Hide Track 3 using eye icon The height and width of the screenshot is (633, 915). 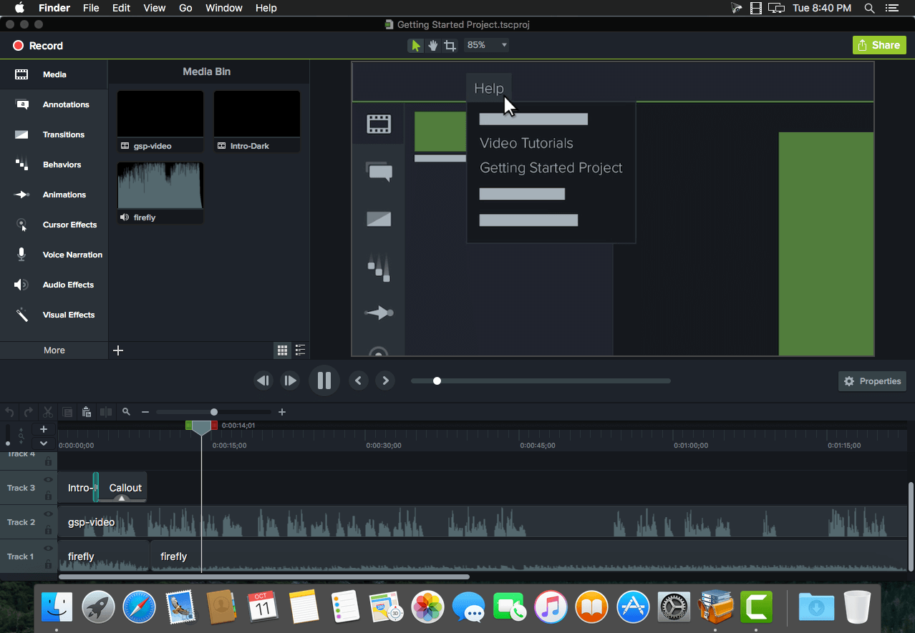(x=49, y=480)
